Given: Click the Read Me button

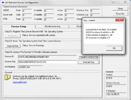Looking at the screenshot, I should (120, 14).
